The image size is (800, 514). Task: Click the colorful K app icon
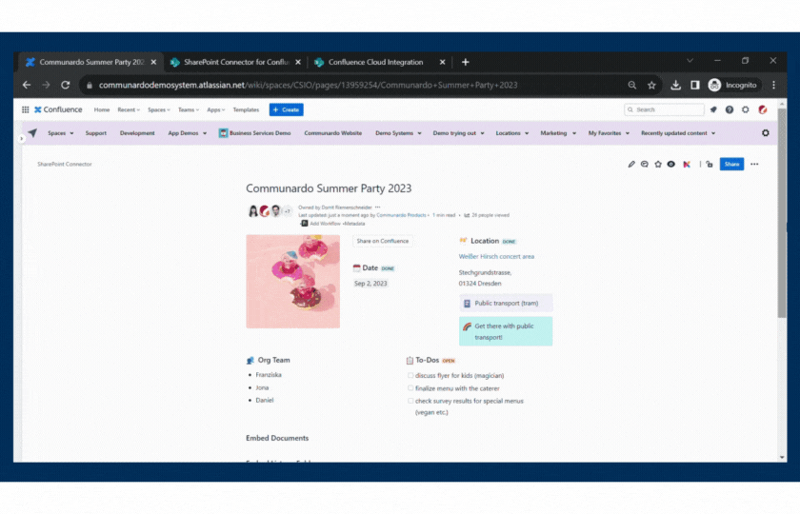click(x=687, y=164)
